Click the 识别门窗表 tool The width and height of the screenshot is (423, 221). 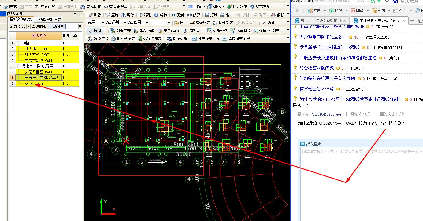click(150, 39)
